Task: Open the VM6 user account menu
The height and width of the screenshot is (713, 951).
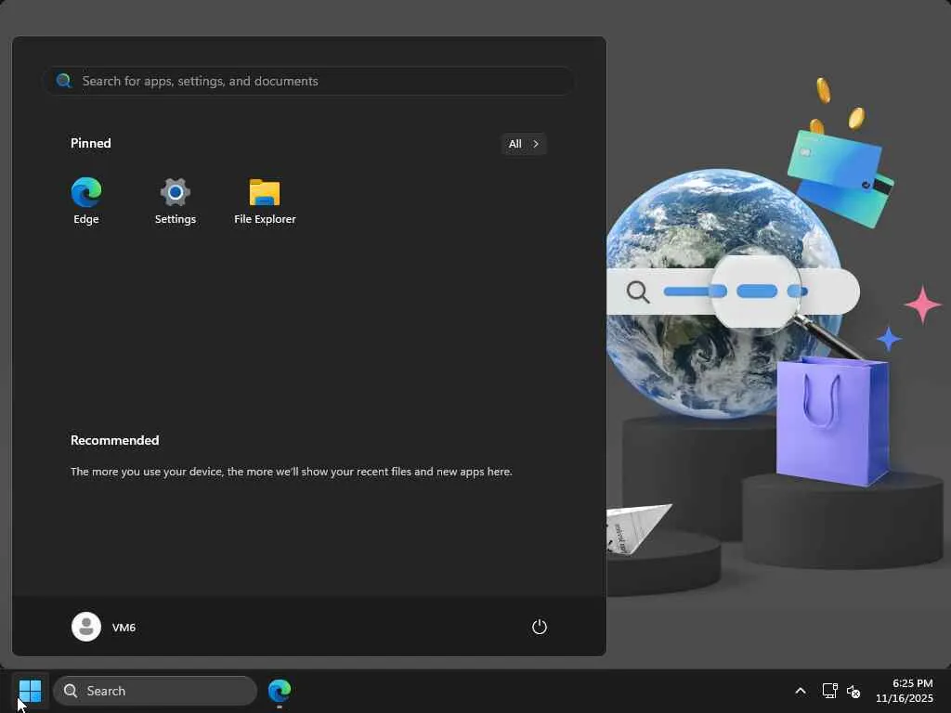Action: [104, 627]
